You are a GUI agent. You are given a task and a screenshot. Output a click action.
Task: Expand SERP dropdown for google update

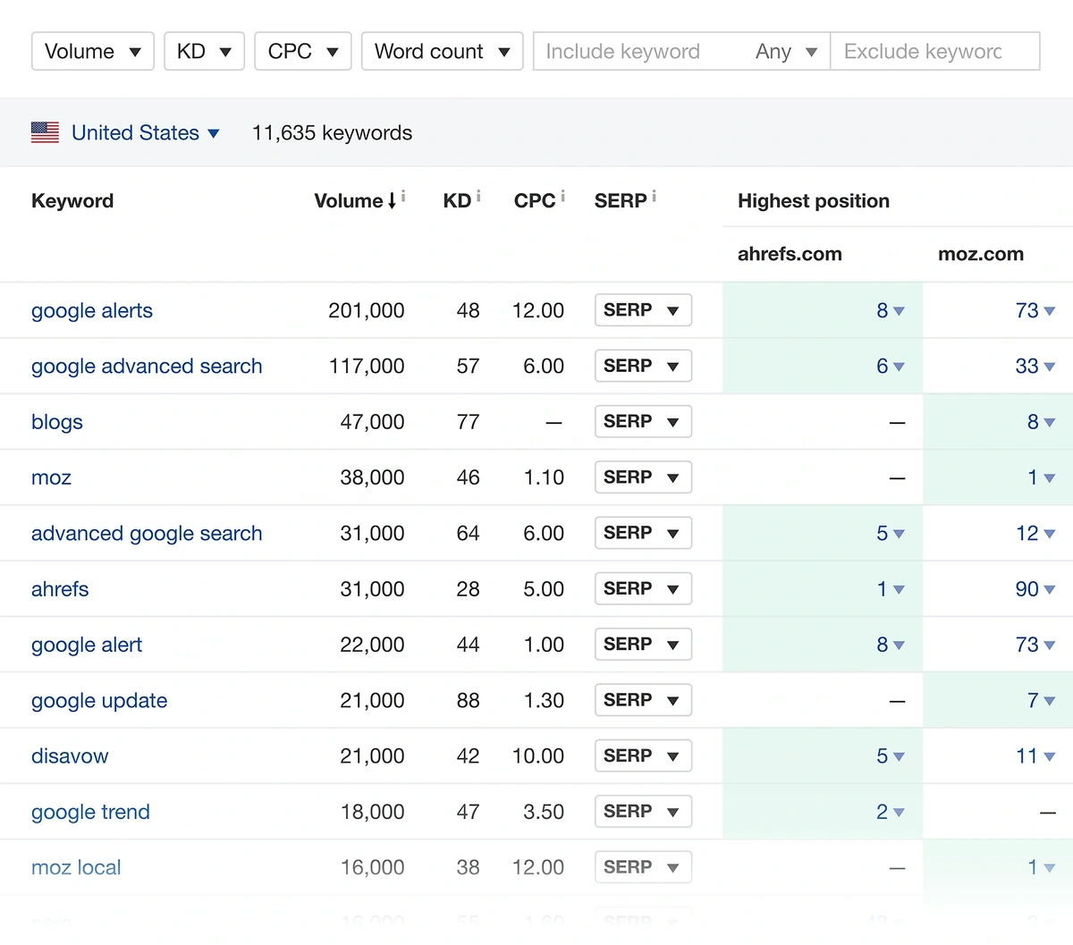[643, 700]
